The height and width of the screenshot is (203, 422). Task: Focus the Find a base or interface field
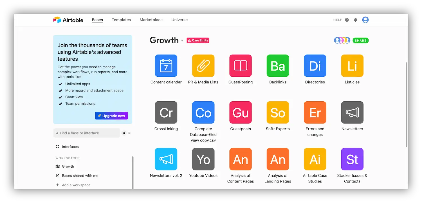coord(87,133)
